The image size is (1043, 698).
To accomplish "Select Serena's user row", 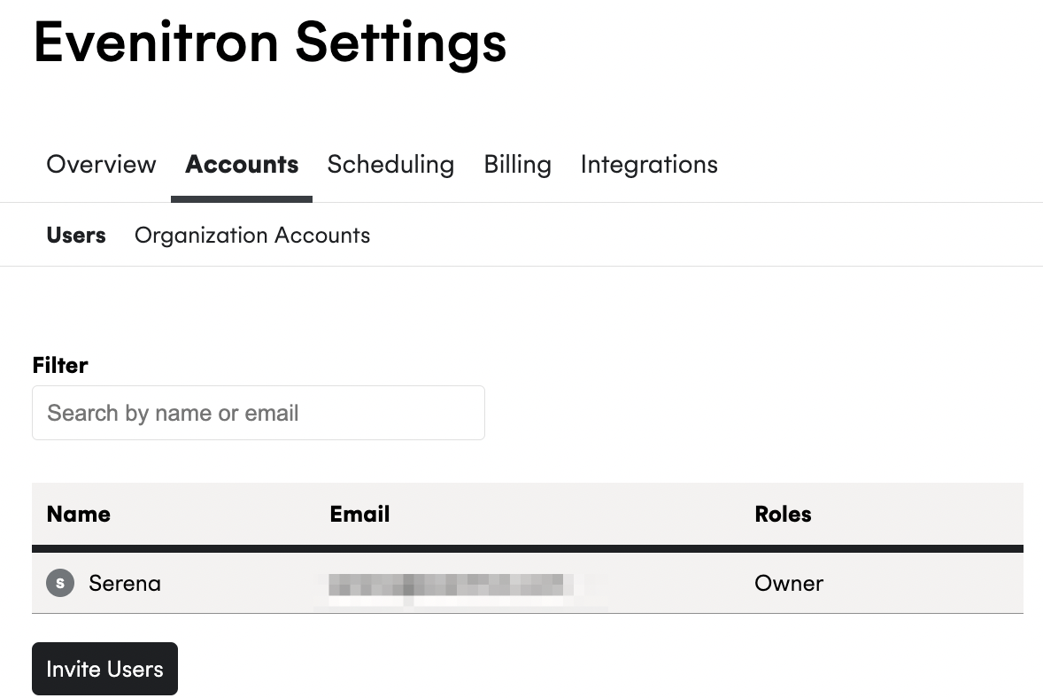I will tap(528, 583).
